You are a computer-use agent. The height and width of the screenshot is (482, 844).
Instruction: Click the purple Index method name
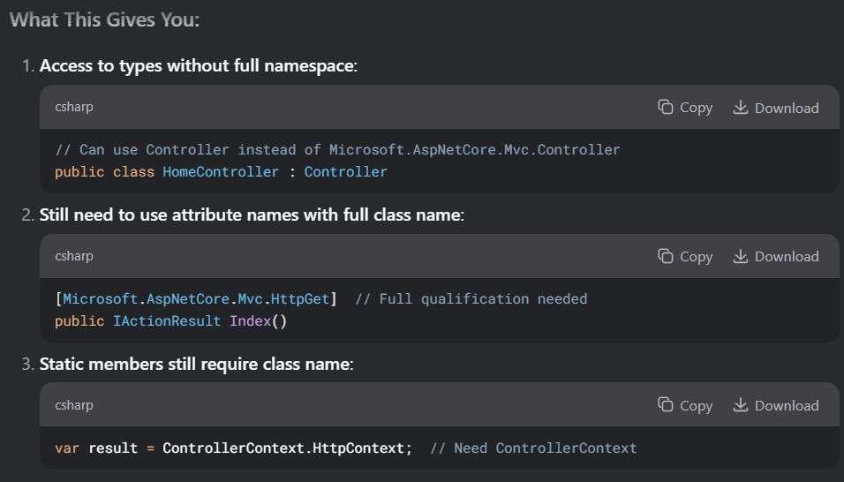[251, 321]
